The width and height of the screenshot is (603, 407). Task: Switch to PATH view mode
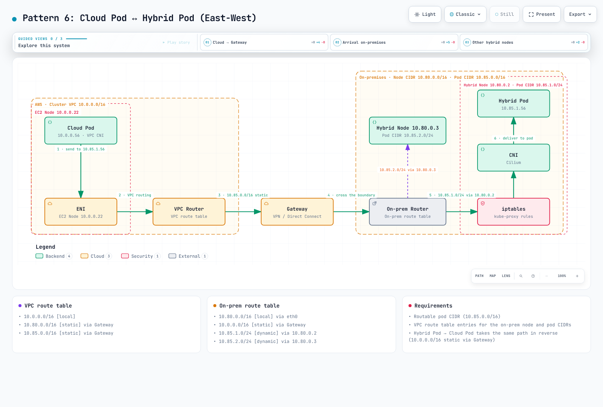[x=479, y=276]
